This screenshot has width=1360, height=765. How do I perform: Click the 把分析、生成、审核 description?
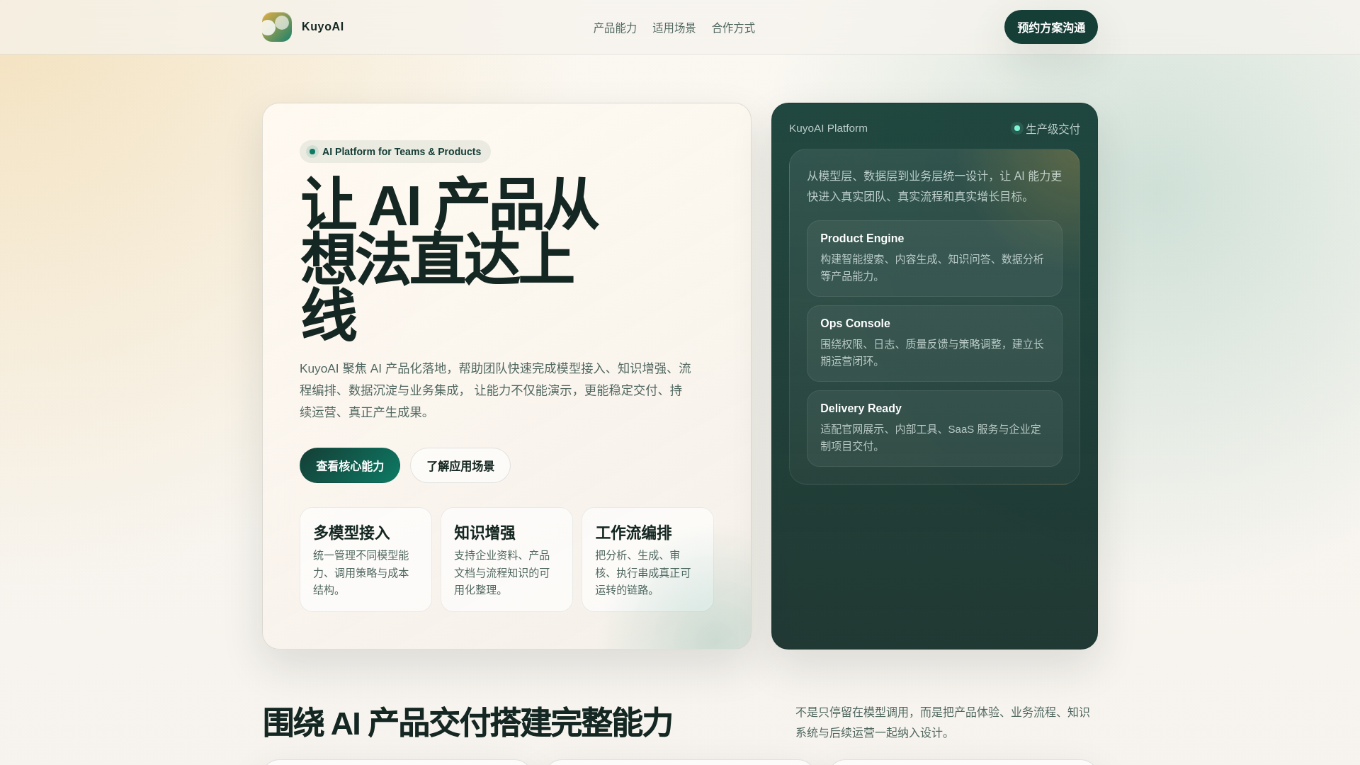click(643, 572)
